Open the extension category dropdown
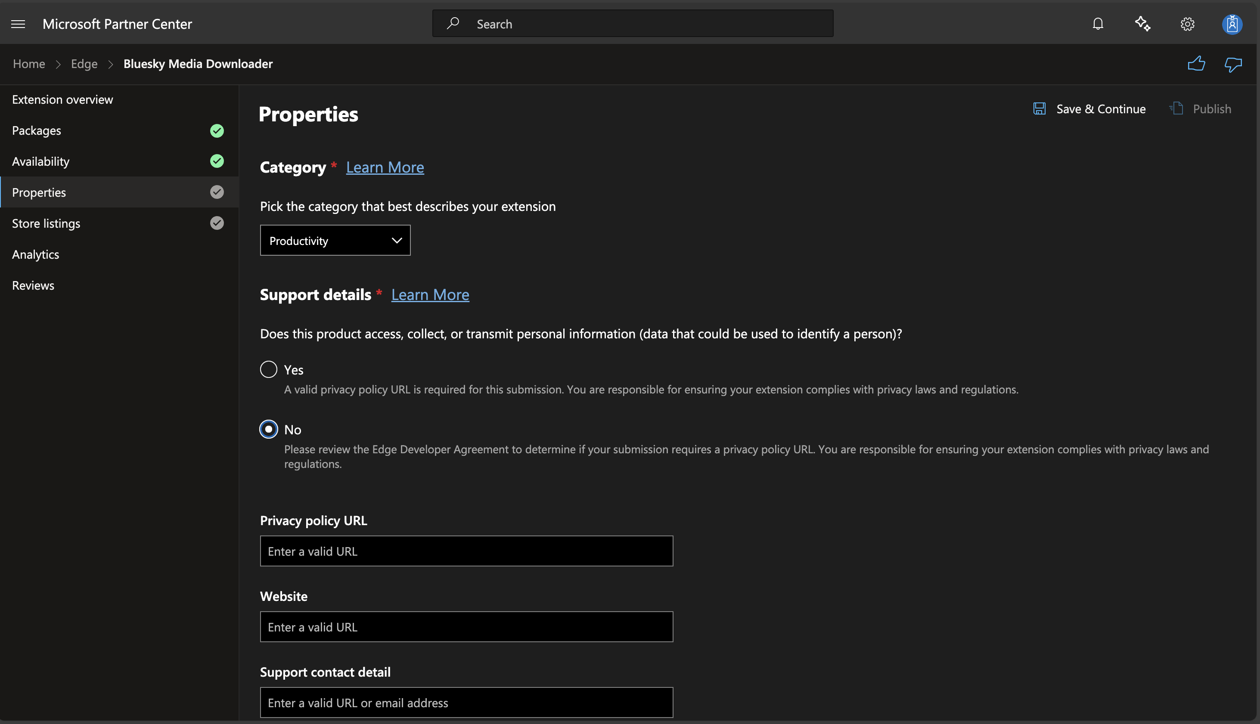The height and width of the screenshot is (724, 1260). (335, 240)
